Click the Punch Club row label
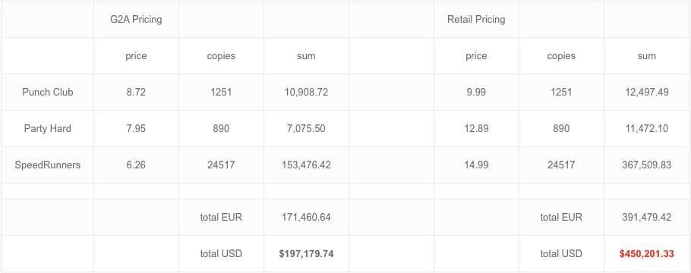The image size is (691, 273). 48,92
